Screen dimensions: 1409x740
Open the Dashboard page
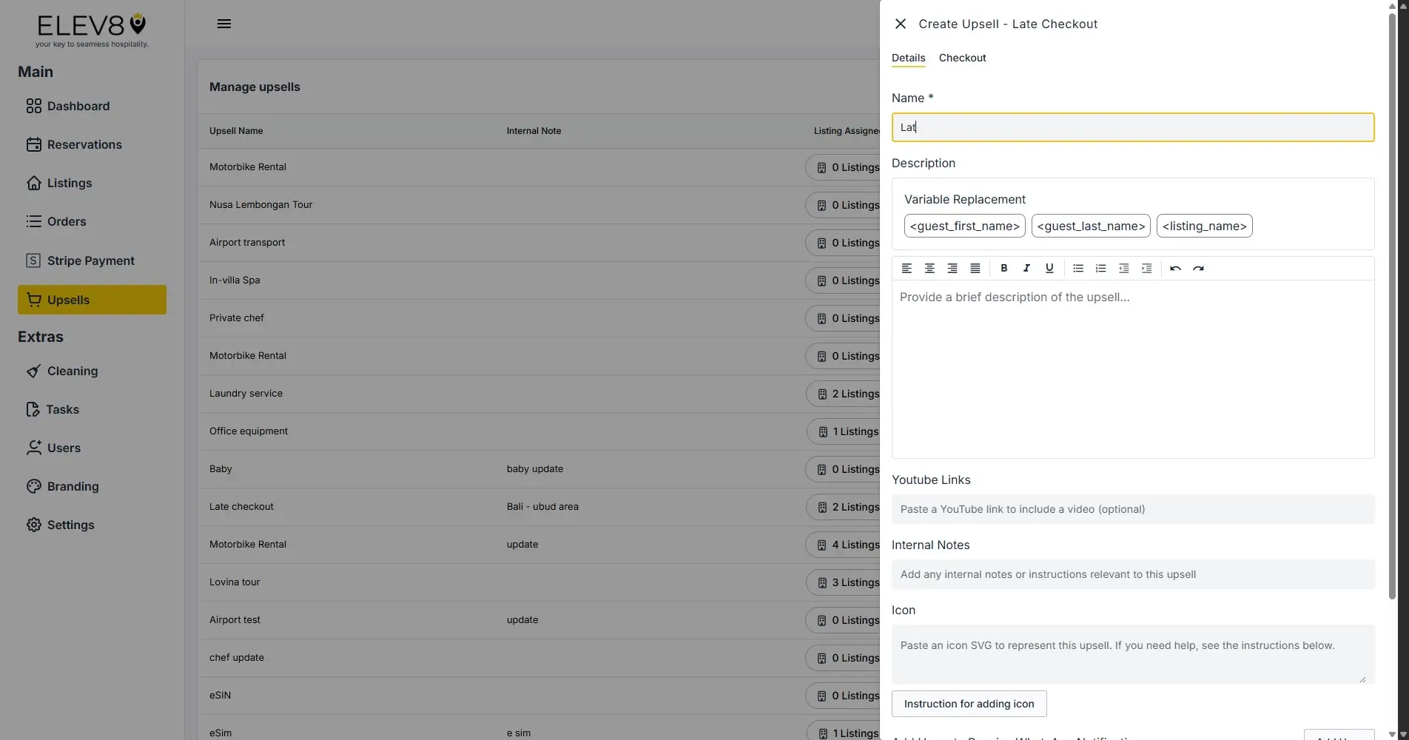(x=78, y=106)
